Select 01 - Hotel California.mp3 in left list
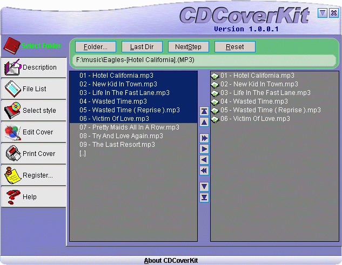 tap(133, 76)
